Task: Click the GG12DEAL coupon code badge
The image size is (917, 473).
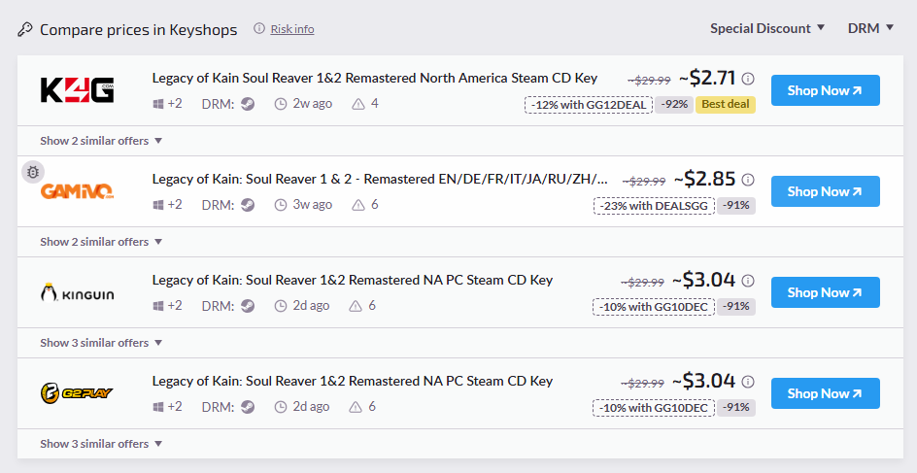Action: click(x=589, y=105)
